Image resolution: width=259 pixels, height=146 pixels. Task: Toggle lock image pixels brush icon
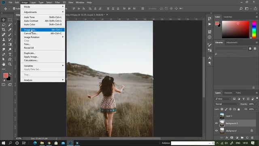point(226,109)
